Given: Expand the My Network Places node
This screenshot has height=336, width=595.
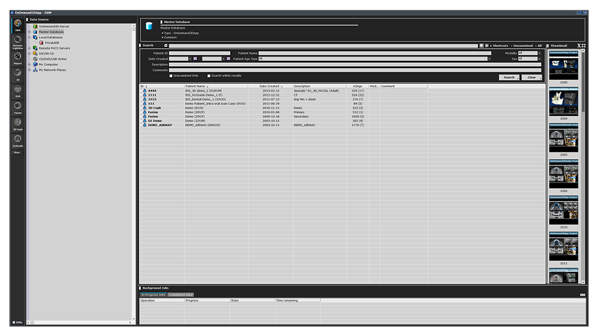Looking at the screenshot, I should [30, 70].
